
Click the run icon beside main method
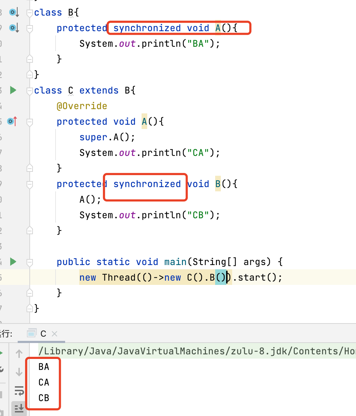(x=13, y=262)
